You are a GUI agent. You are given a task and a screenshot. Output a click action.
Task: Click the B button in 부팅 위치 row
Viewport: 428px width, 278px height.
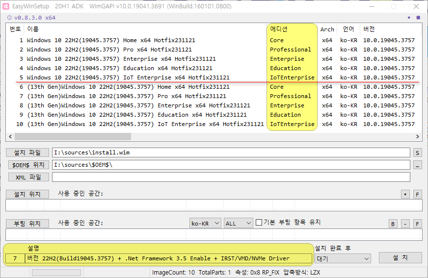click(x=393, y=224)
